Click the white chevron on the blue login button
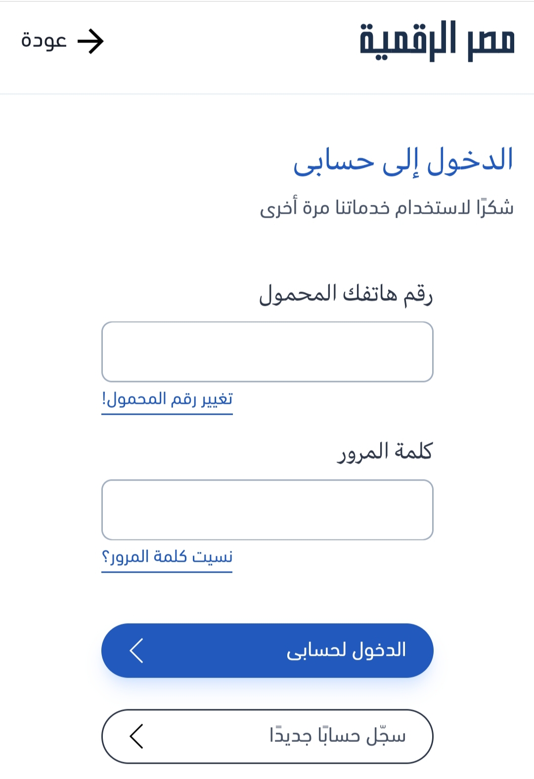 click(136, 650)
